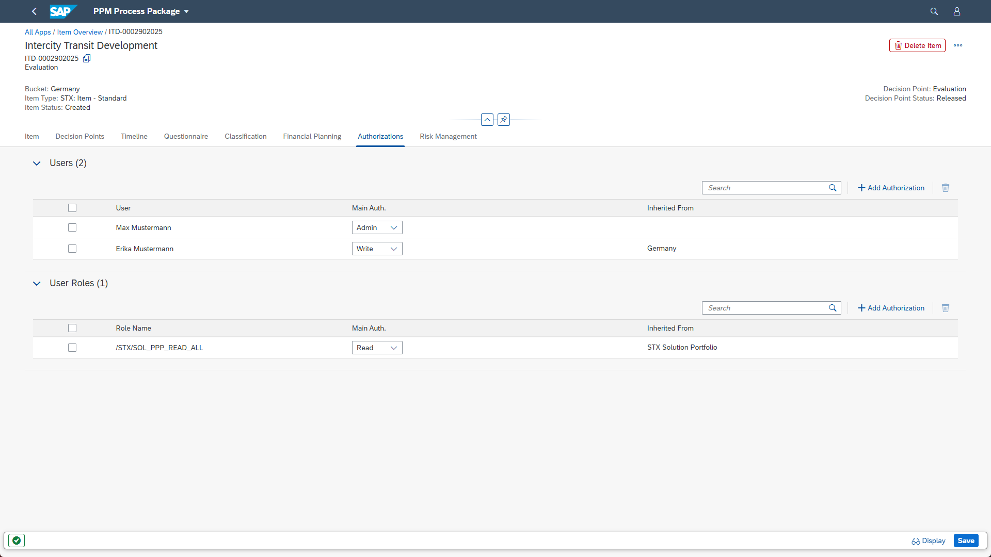Open the Risk Management tab

(x=447, y=136)
